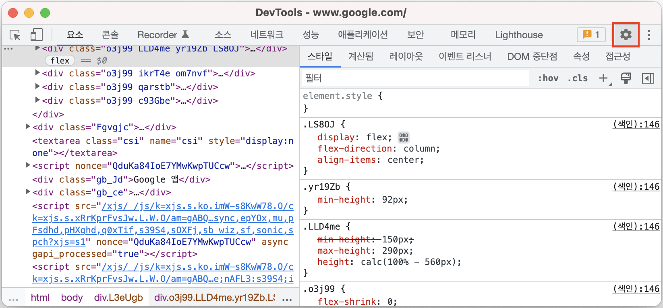663x308 pixels.
Task: Select the div gb_Jd Google 앱 element
Action: tap(121, 179)
